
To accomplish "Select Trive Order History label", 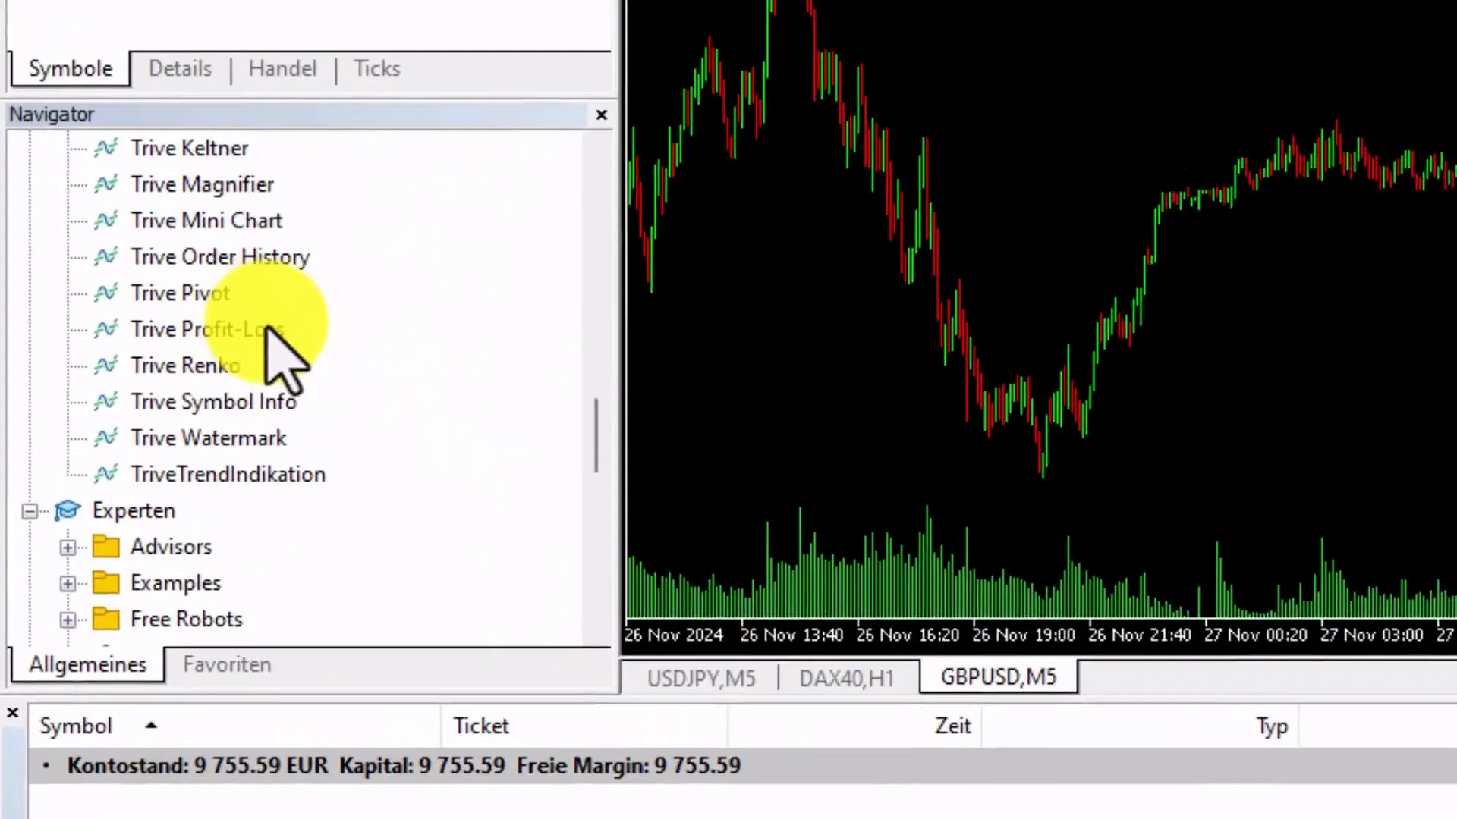I will pos(220,257).
